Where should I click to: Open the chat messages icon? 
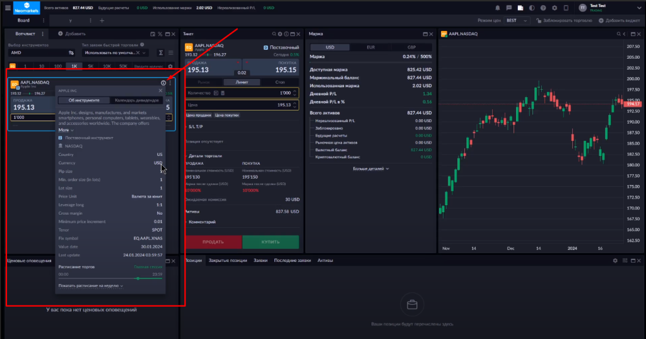509,8
